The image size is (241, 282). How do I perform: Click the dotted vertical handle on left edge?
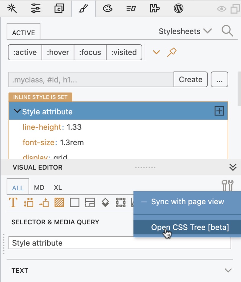point(4,244)
